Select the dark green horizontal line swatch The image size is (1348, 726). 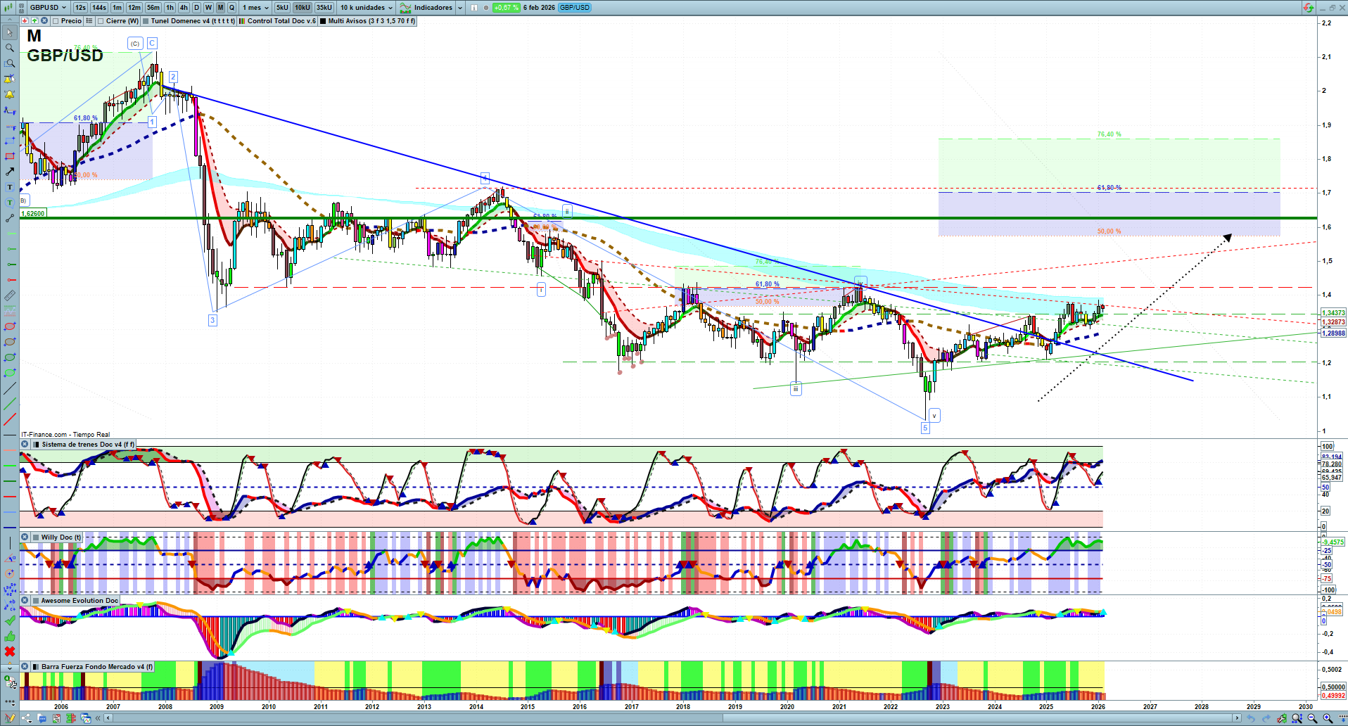[10, 481]
